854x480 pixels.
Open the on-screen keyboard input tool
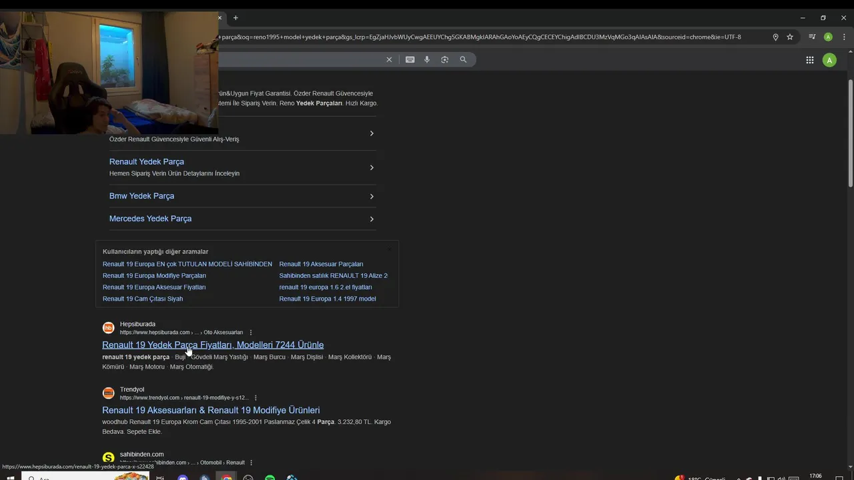point(410,60)
